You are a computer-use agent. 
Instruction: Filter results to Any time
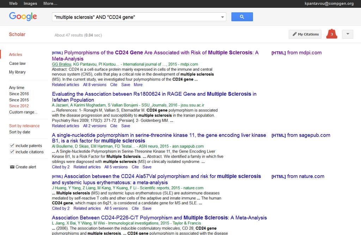pyautogui.click(x=17, y=88)
